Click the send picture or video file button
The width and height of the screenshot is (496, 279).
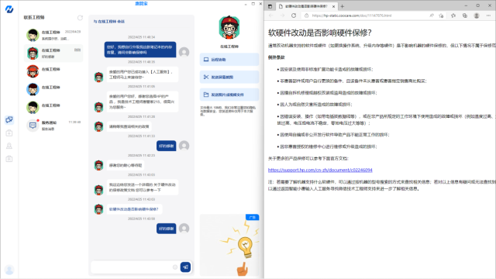(229, 95)
